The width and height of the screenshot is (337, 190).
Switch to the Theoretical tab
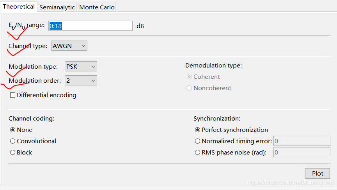click(19, 7)
